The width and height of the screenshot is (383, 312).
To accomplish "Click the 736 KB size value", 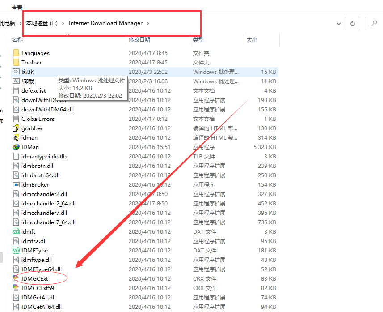I will tap(267, 222).
